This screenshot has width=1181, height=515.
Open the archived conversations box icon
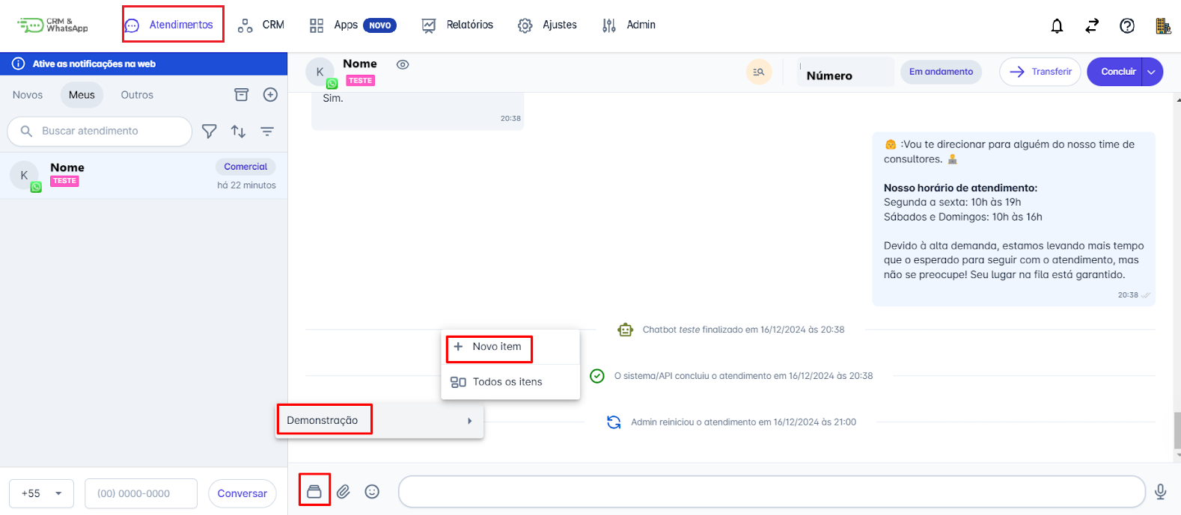(241, 95)
